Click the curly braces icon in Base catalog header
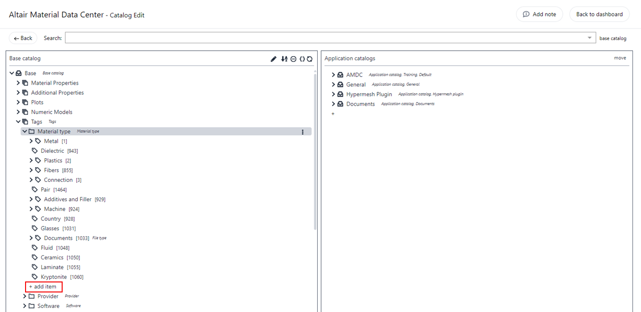641x312 pixels. 302,59
